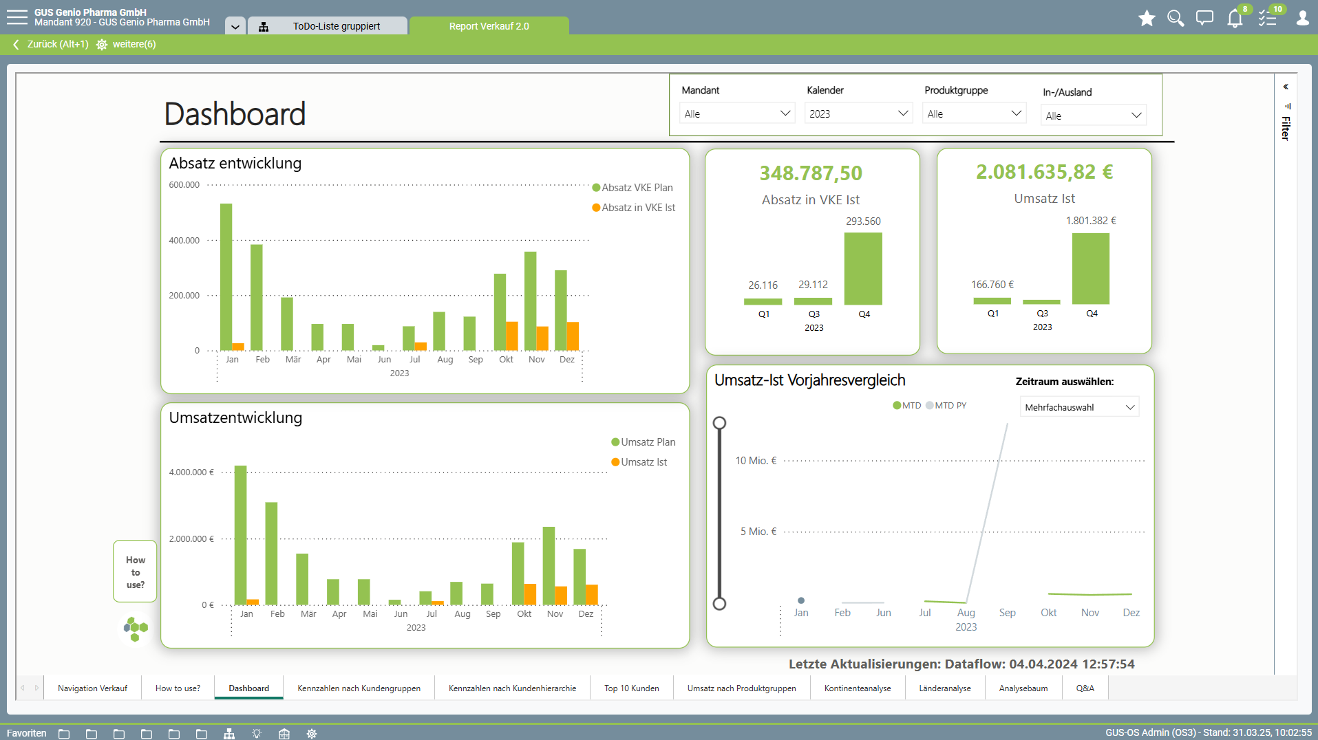This screenshot has width=1318, height=740.
Task: Open the Mehrfachauswahl Zeitraum dropdown
Action: [1078, 407]
